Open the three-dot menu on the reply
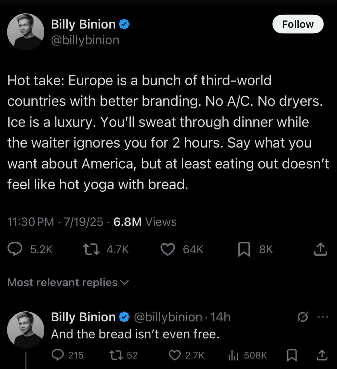This screenshot has width=337, height=369. [x=323, y=317]
